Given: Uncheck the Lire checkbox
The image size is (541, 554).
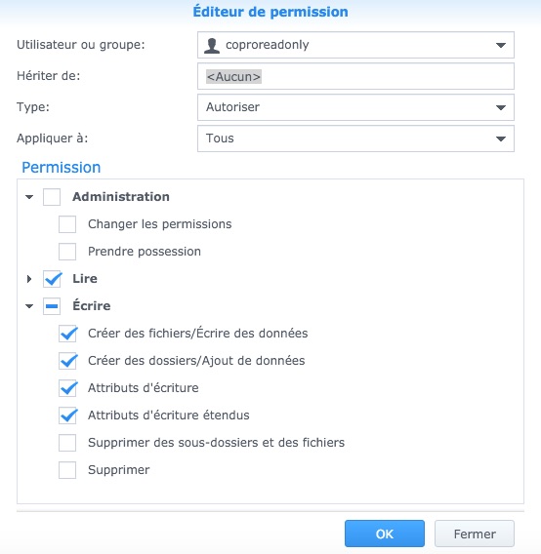Looking at the screenshot, I should [x=52, y=279].
